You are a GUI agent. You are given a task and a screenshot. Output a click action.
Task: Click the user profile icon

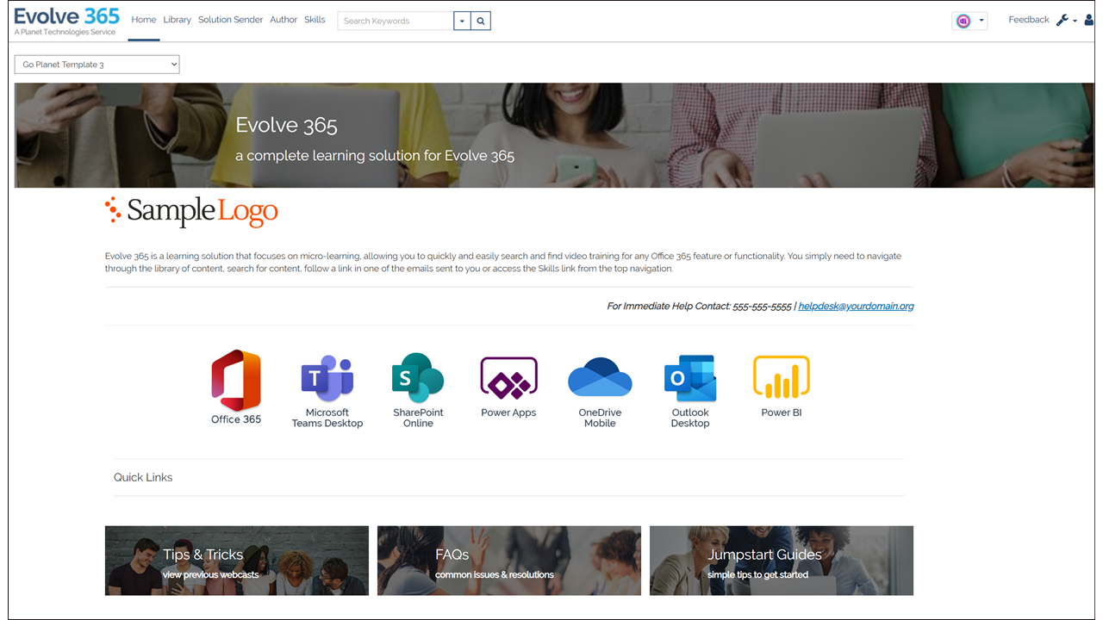tap(1089, 21)
